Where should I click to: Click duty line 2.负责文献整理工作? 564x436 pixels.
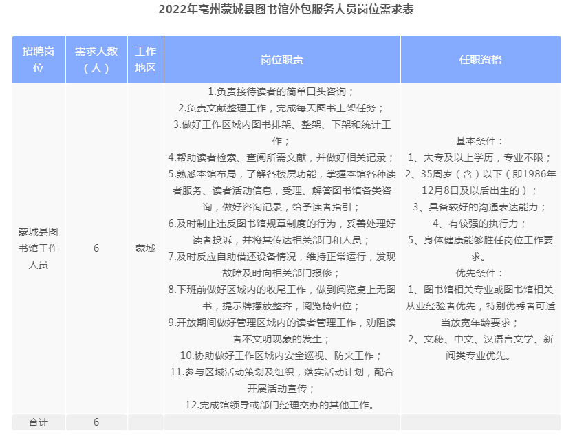282,108
